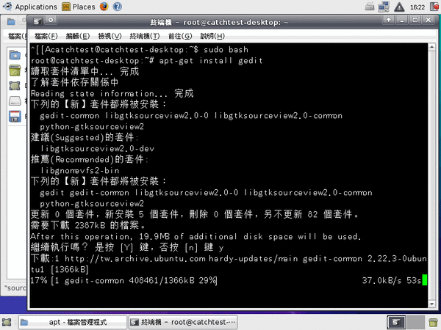441x330 pixels.
Task: Open the 說明(H) menu
Action: [212, 36]
